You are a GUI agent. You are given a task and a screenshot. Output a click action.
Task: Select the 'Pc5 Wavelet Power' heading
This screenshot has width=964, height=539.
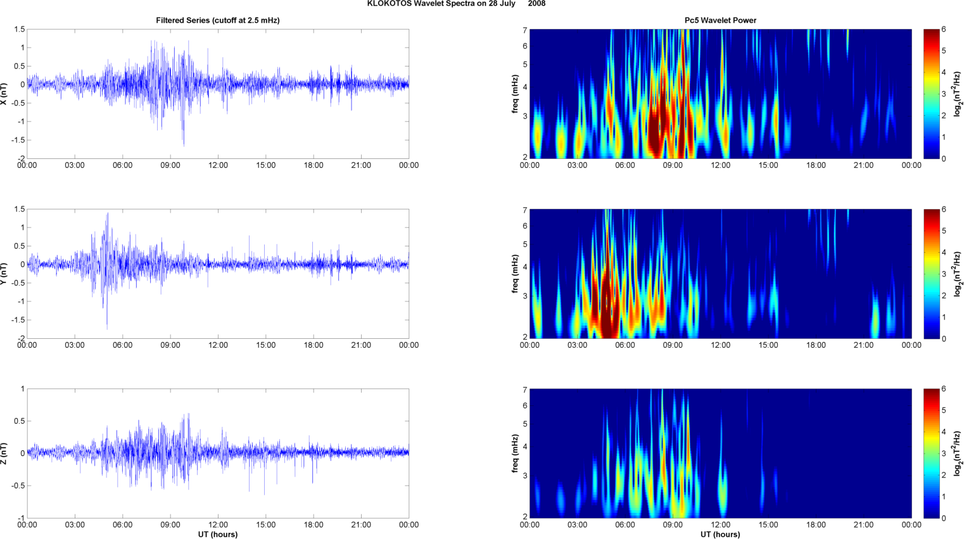point(720,20)
